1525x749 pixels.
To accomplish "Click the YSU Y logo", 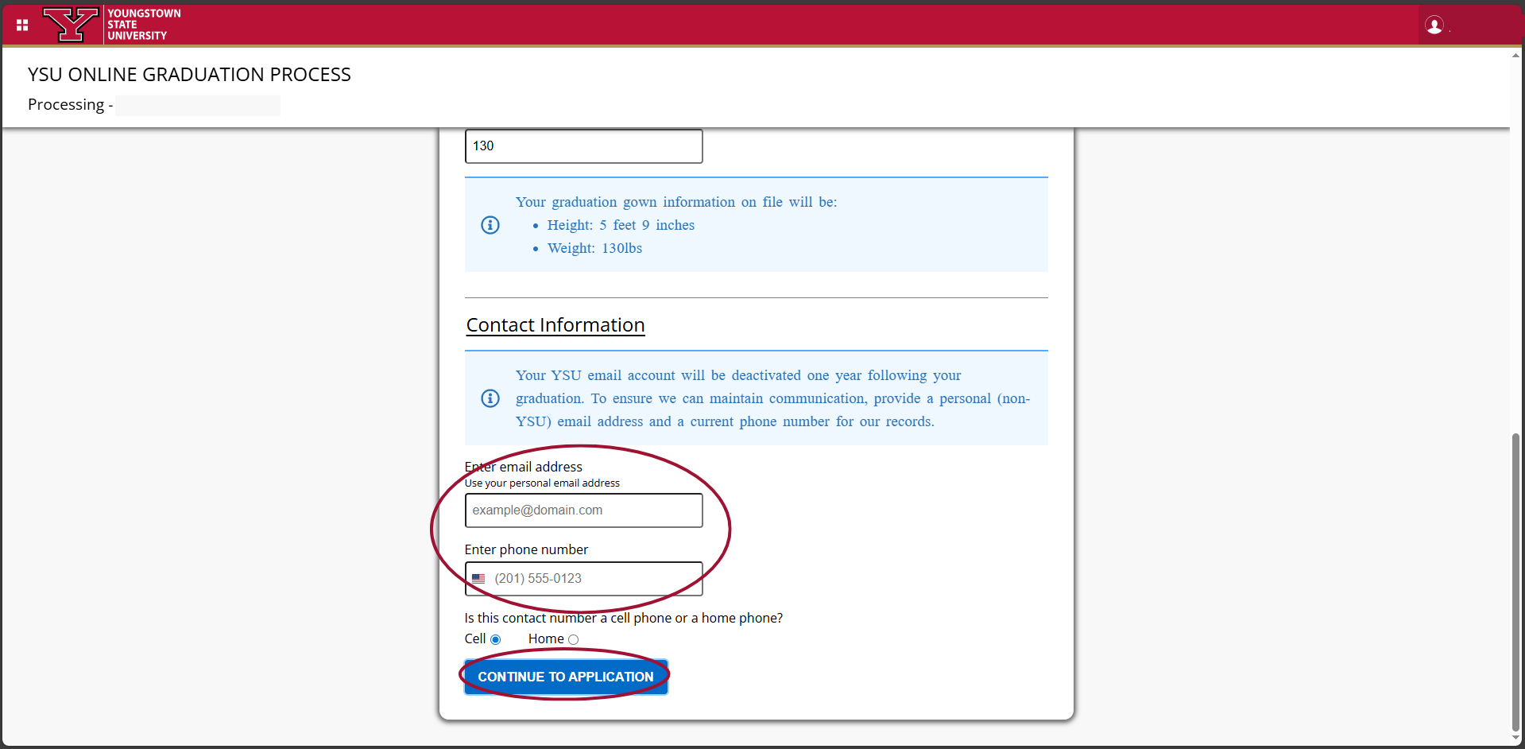I will pos(71,25).
